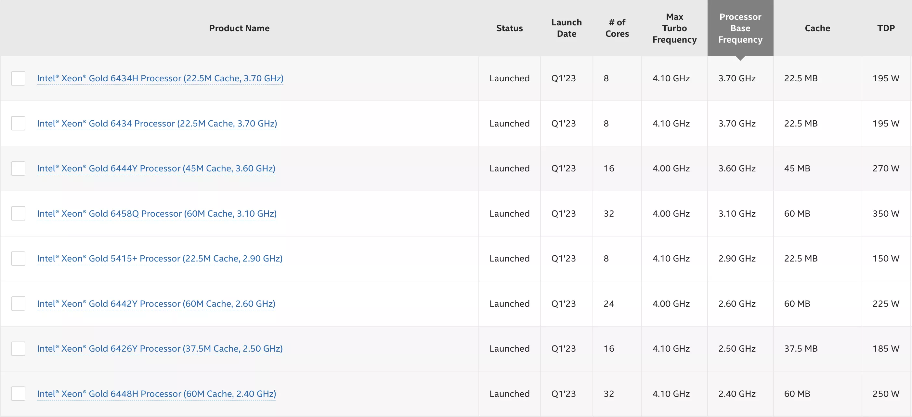
Task: Click the TDP column header
Action: pos(885,28)
